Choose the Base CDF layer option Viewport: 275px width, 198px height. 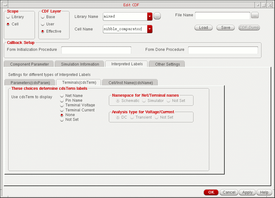[43, 17]
